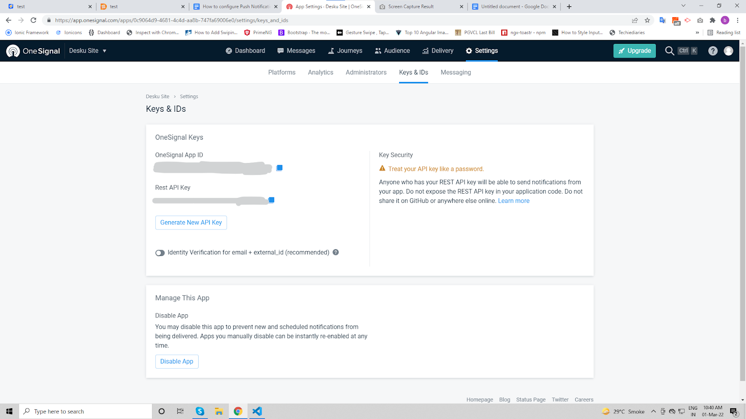Open the notification center icon

(733, 412)
